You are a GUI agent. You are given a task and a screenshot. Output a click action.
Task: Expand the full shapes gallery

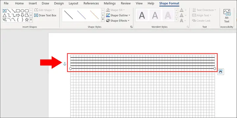click(31, 20)
